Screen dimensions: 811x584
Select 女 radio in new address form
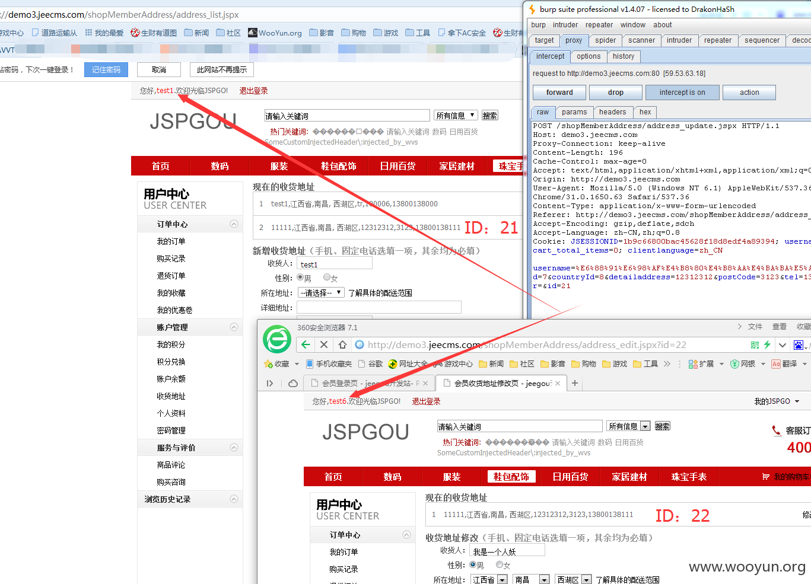pyautogui.click(x=326, y=277)
